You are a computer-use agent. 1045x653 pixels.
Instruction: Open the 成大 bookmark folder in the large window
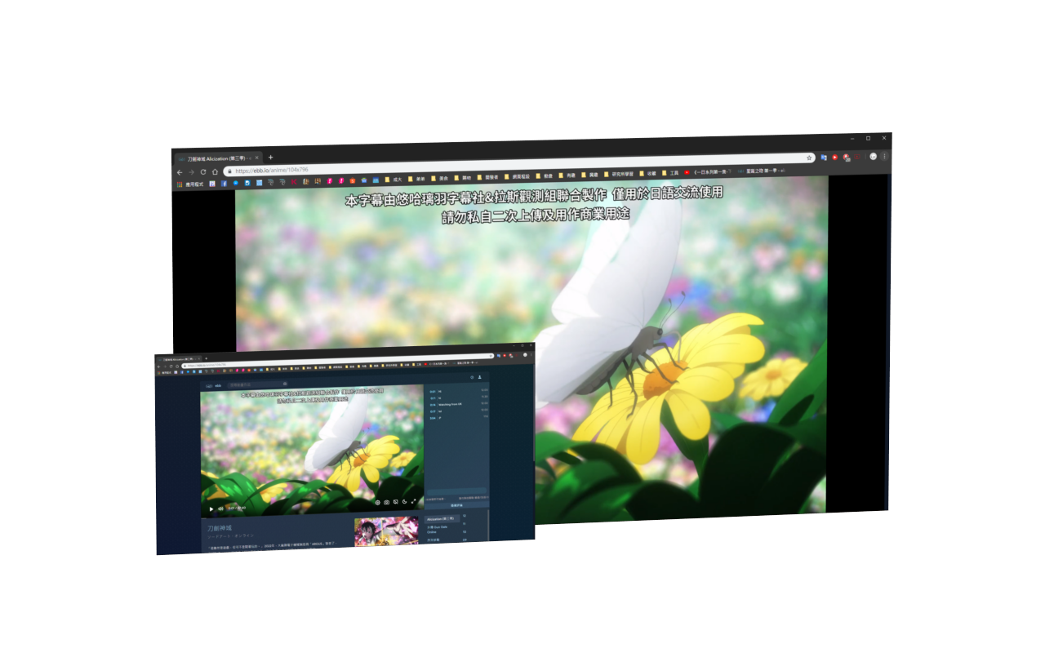[x=394, y=180]
